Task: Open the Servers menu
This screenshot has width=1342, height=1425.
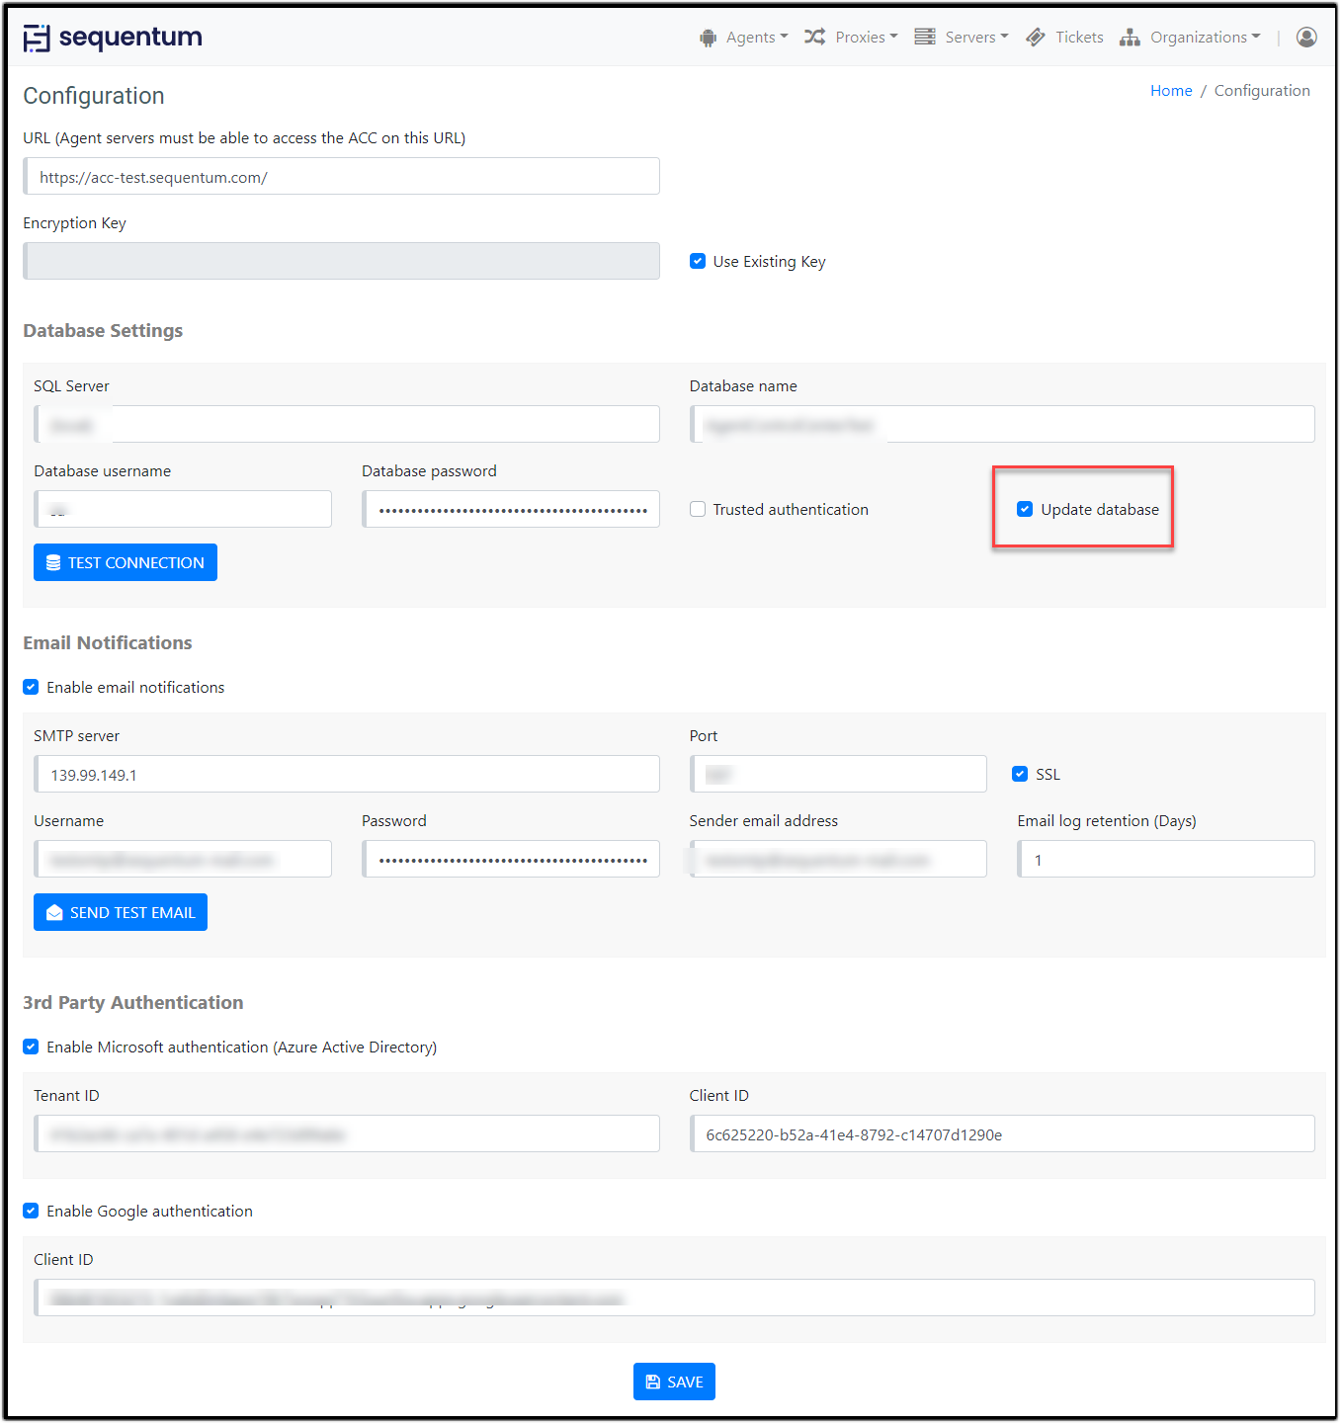Action: (976, 38)
